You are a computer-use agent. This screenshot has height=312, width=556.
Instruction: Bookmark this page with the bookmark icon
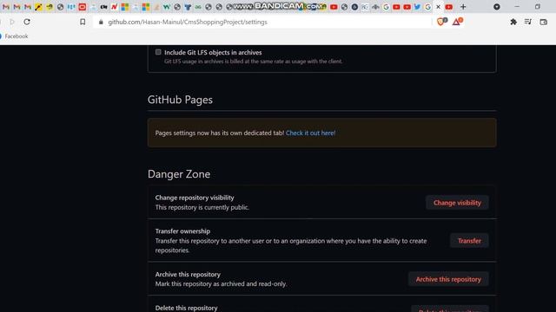coord(83,22)
